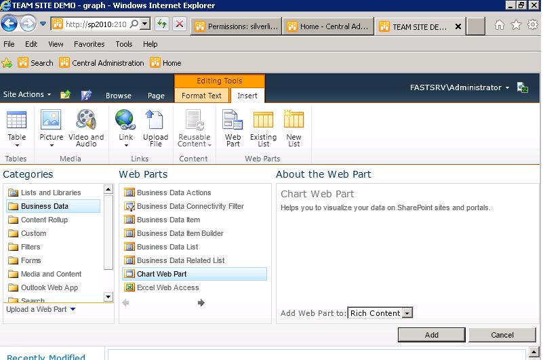The image size is (545, 360).
Task: Click the Upload File icon
Action: click(155, 120)
